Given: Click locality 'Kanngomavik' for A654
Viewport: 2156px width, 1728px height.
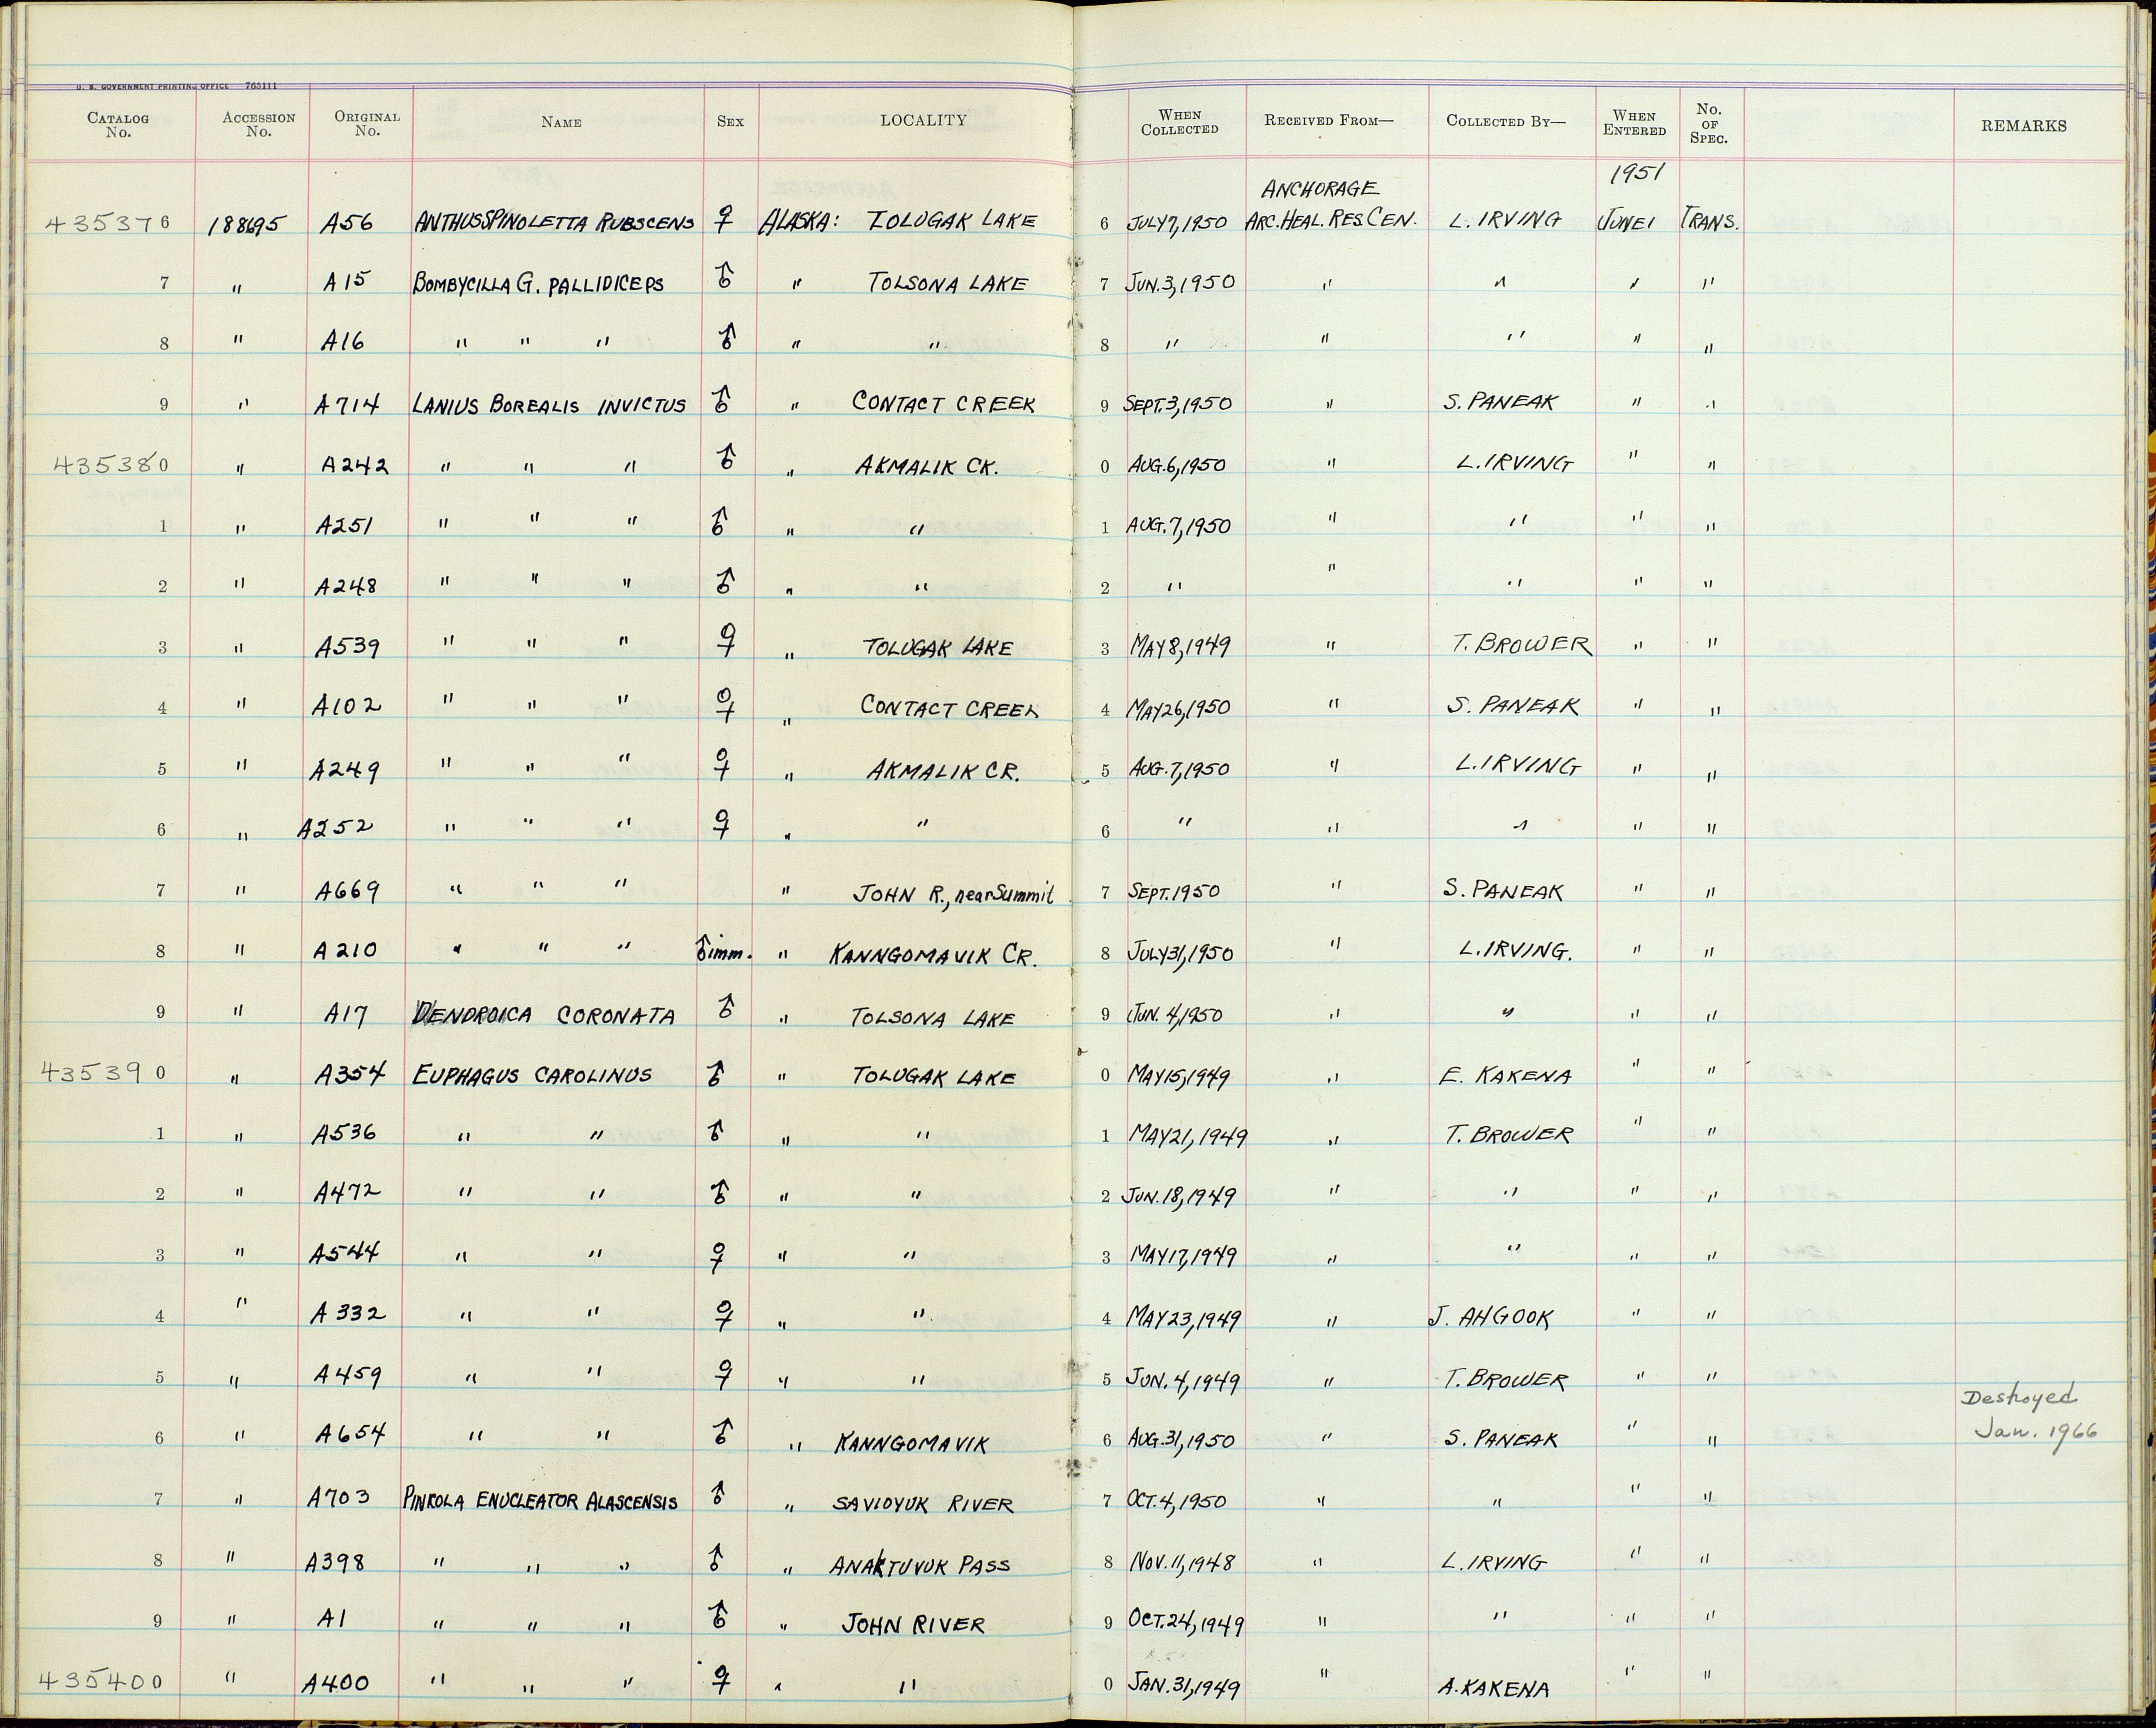Looking at the screenshot, I should 910,1443.
